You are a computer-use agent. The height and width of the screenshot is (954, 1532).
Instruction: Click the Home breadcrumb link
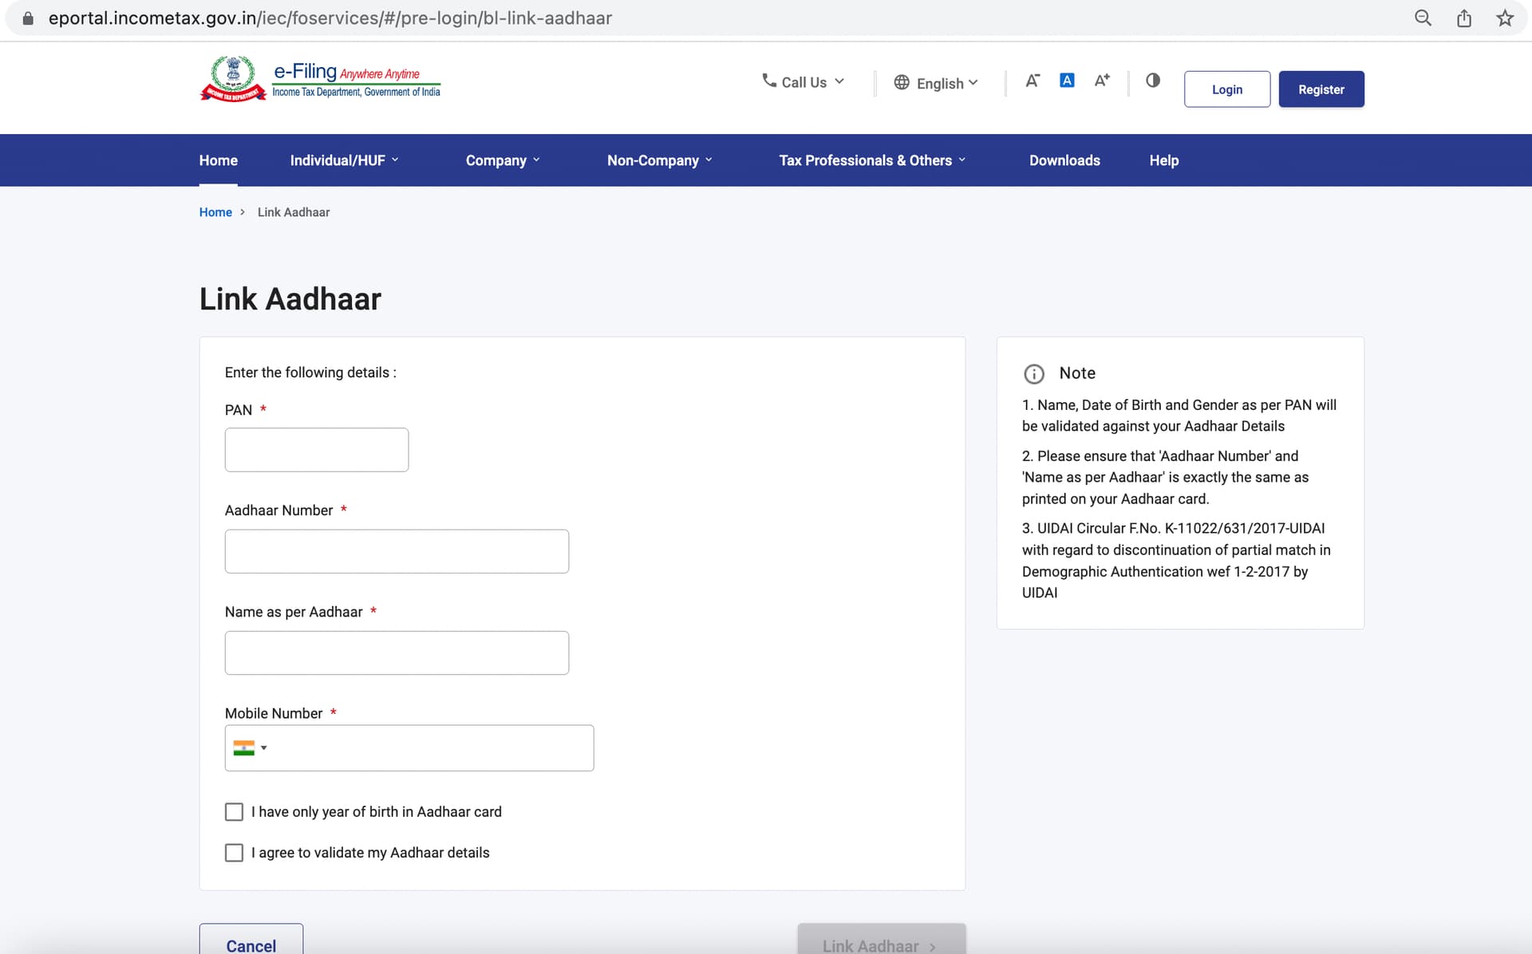(215, 212)
